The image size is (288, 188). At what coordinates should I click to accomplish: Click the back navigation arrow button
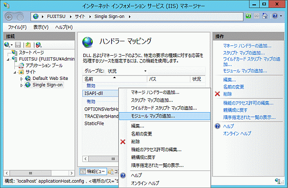click(9, 17)
